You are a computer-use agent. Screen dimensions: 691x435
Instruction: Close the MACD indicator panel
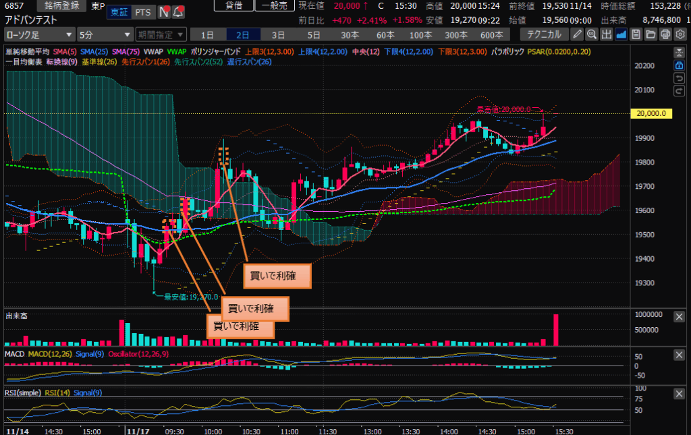click(680, 355)
